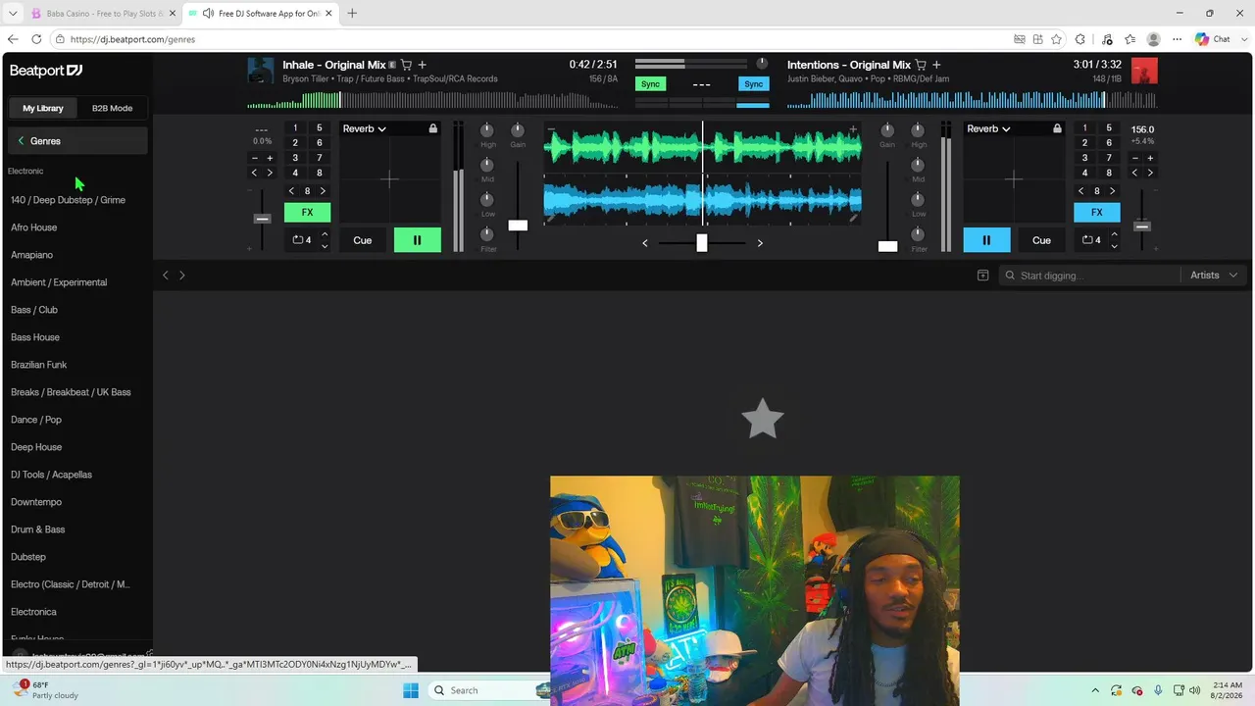
Task: Click the right deck High EQ knob
Action: click(x=918, y=129)
